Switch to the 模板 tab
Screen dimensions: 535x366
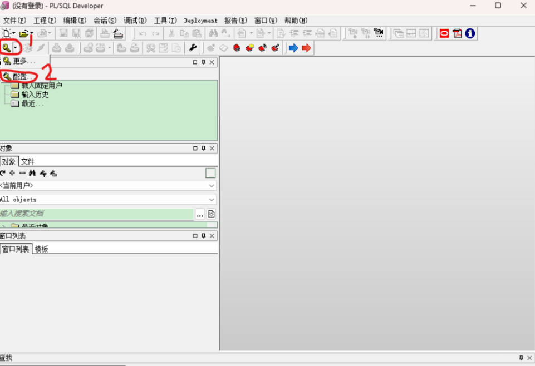pyautogui.click(x=41, y=249)
